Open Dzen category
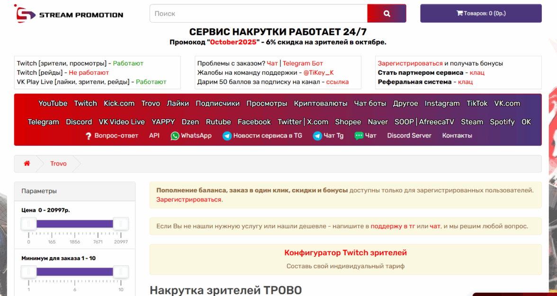Viewport: 557px width, 296px height. pos(190,122)
